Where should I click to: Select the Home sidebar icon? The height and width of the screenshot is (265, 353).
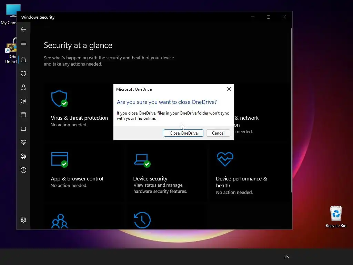(x=23, y=60)
